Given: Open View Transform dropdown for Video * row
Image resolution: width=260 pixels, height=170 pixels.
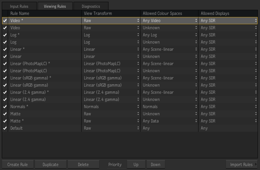Looking at the screenshot, I should [111, 21].
